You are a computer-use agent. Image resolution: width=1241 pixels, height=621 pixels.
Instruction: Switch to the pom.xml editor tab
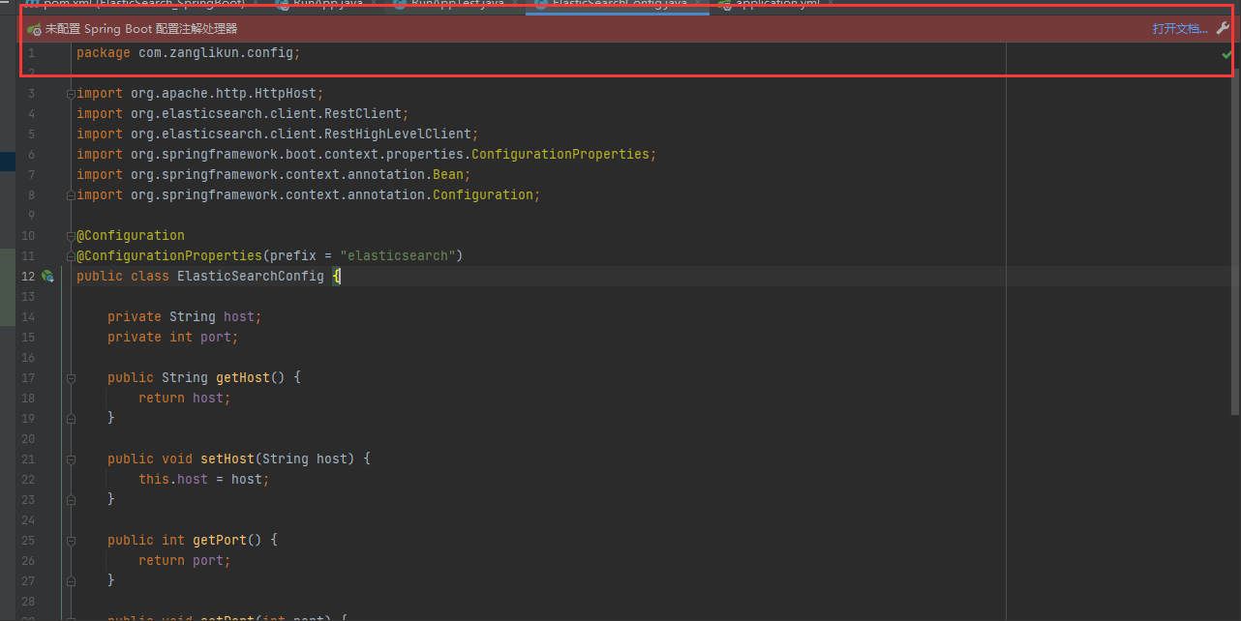tap(143, 4)
